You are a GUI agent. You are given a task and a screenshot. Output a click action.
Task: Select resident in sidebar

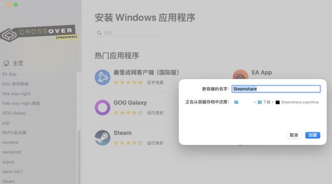[x=10, y=143]
